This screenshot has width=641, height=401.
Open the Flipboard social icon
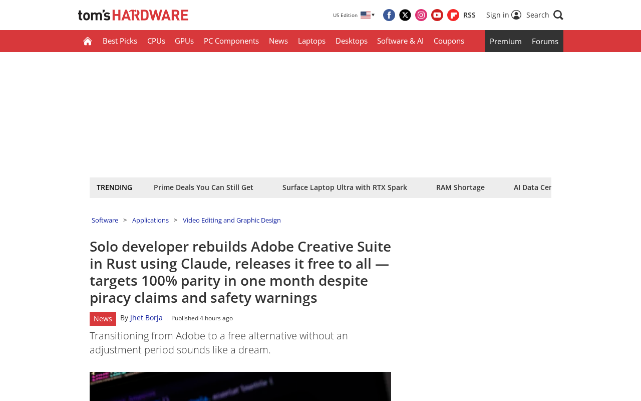pos(453,15)
